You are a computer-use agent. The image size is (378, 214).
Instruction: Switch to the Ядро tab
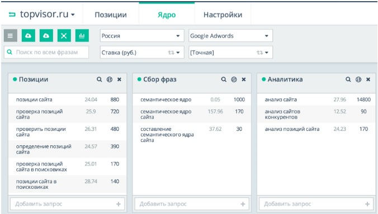(167, 15)
